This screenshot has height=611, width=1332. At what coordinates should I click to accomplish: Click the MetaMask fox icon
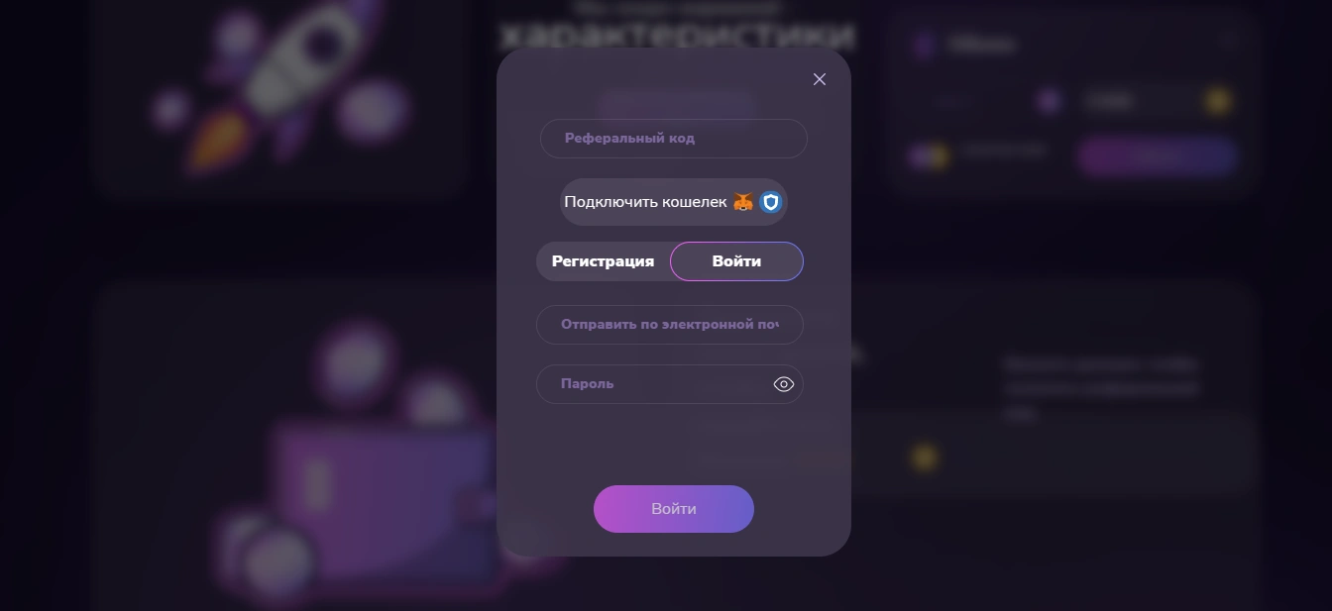[743, 202]
